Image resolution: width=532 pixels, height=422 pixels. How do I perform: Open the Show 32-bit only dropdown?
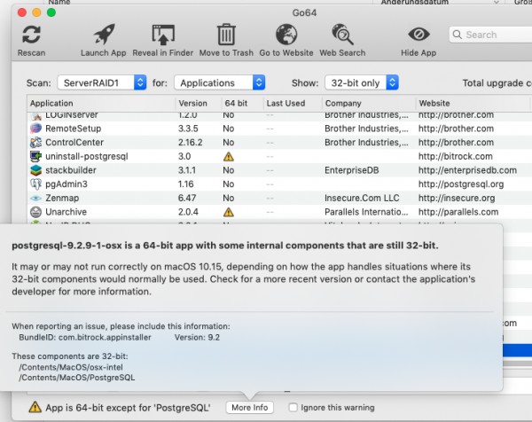(x=362, y=82)
